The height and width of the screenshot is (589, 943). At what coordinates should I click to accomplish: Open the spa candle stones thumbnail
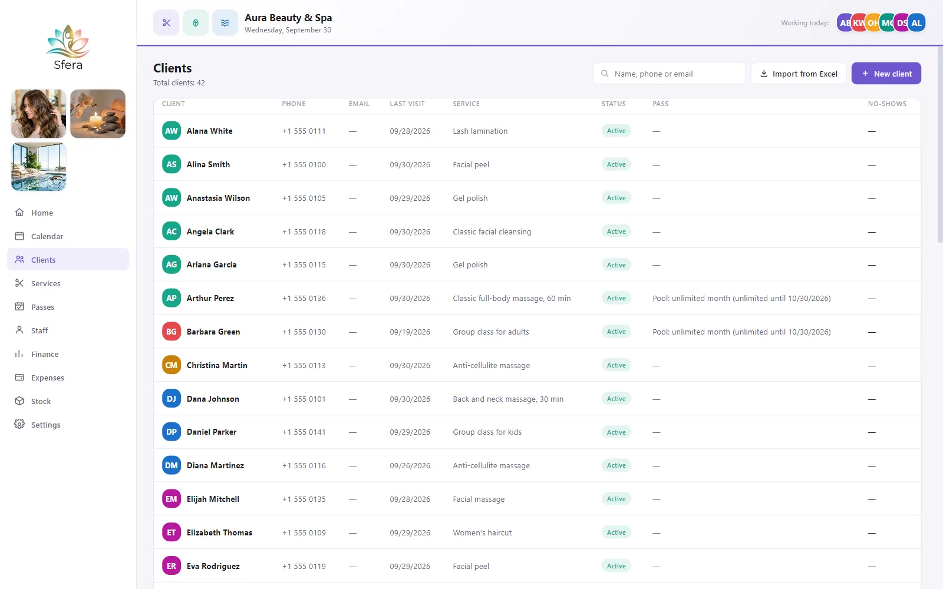tap(98, 114)
